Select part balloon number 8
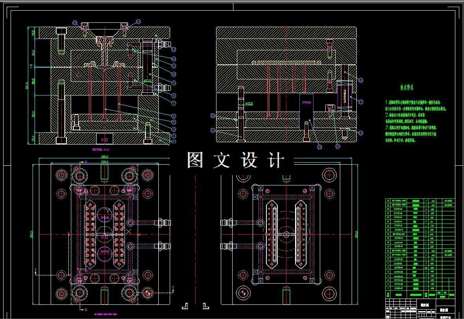The width and height of the screenshot is (464, 319). tap(174, 95)
